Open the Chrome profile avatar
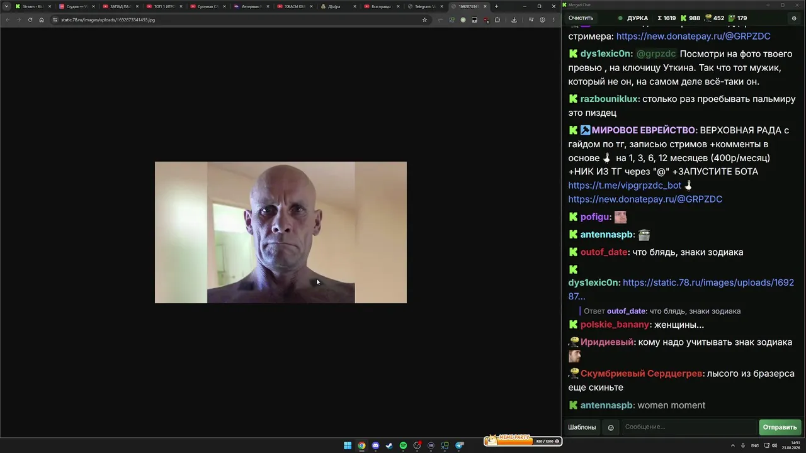Viewport: 806px width, 453px height. 542,20
